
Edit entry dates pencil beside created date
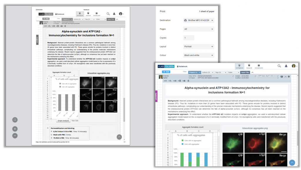(255, 76)
